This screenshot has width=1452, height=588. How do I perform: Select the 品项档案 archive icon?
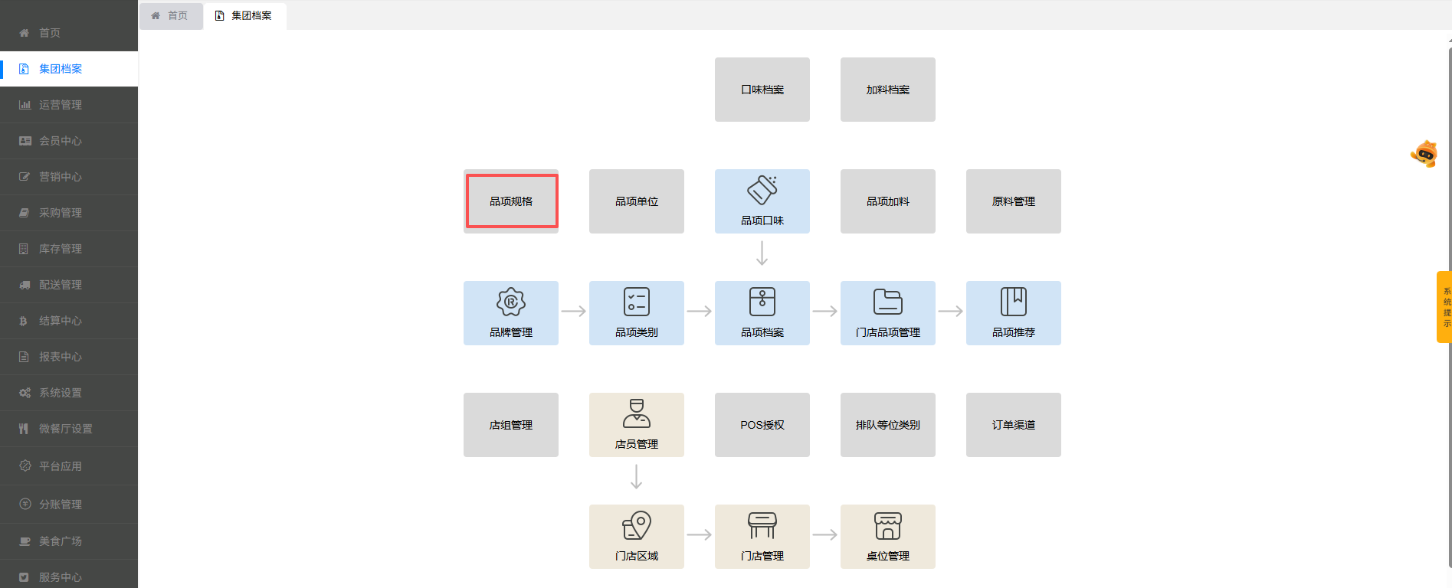(x=762, y=302)
